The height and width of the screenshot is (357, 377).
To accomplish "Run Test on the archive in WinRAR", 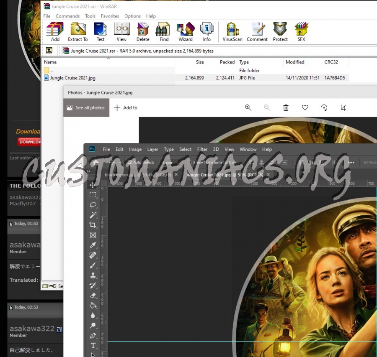I will click(101, 32).
